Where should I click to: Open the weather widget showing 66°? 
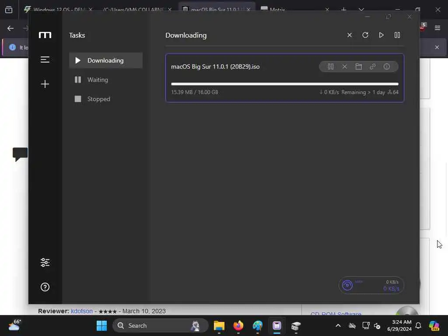14,325
